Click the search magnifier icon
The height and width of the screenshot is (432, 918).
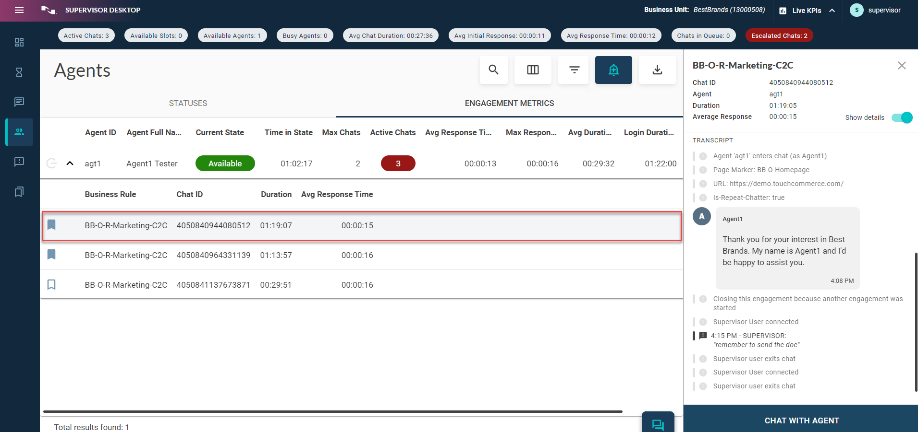pyautogui.click(x=493, y=70)
